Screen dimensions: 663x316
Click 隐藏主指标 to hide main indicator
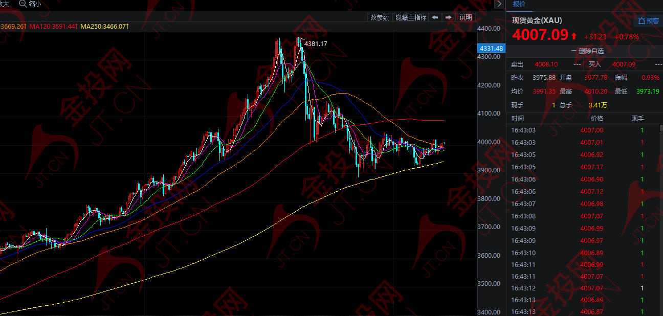(x=411, y=17)
